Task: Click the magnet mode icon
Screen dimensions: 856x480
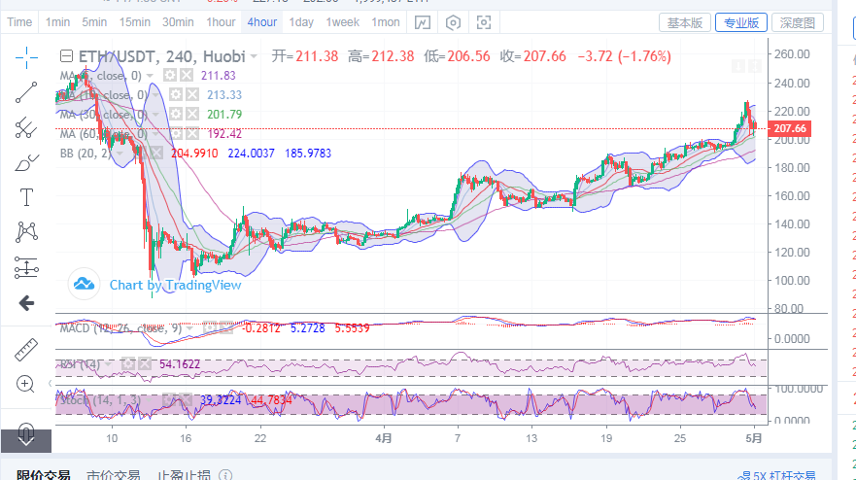Action: [25, 431]
